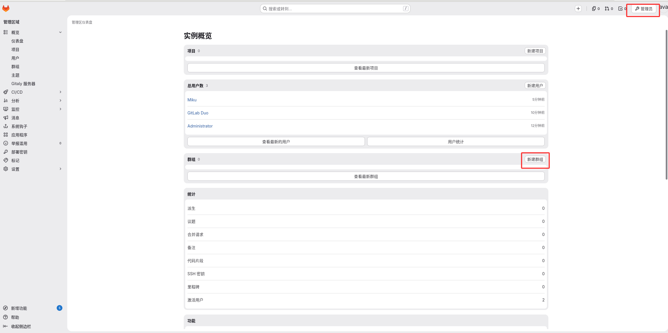Open the Administrator user link
The width and height of the screenshot is (668, 333).
pyautogui.click(x=200, y=126)
